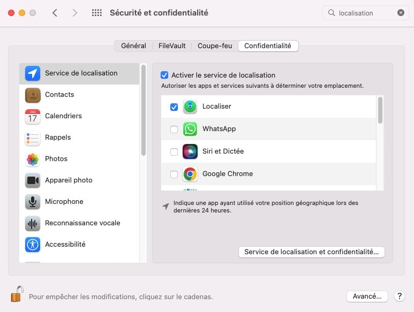
Task: Switch to the Coupe-feu tab
Action: 215,46
